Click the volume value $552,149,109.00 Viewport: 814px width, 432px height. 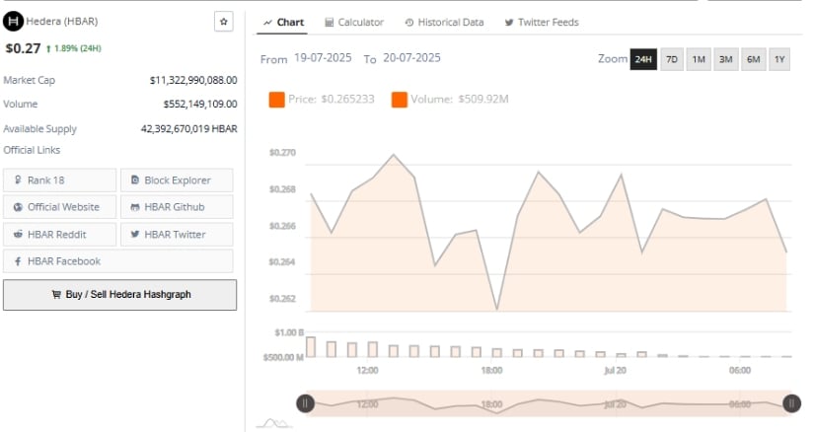coord(200,104)
